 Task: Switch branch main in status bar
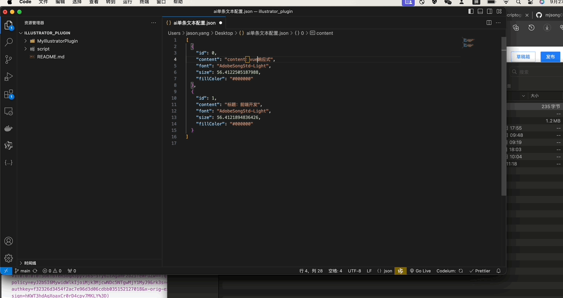click(x=23, y=271)
